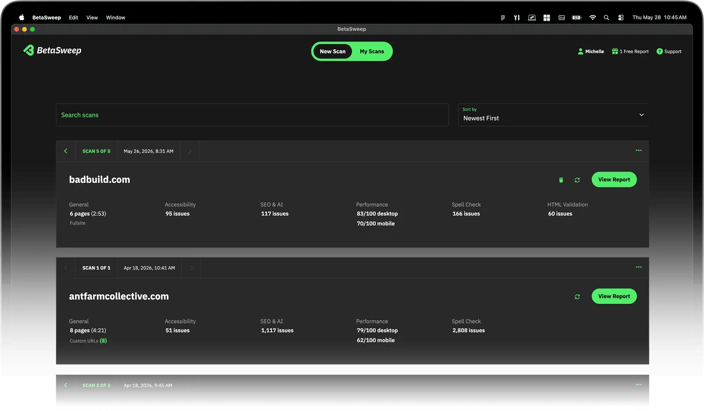Viewport: 704px width, 411px height.
Task: Click the Custom URLs (8) count
Action: tap(103, 341)
